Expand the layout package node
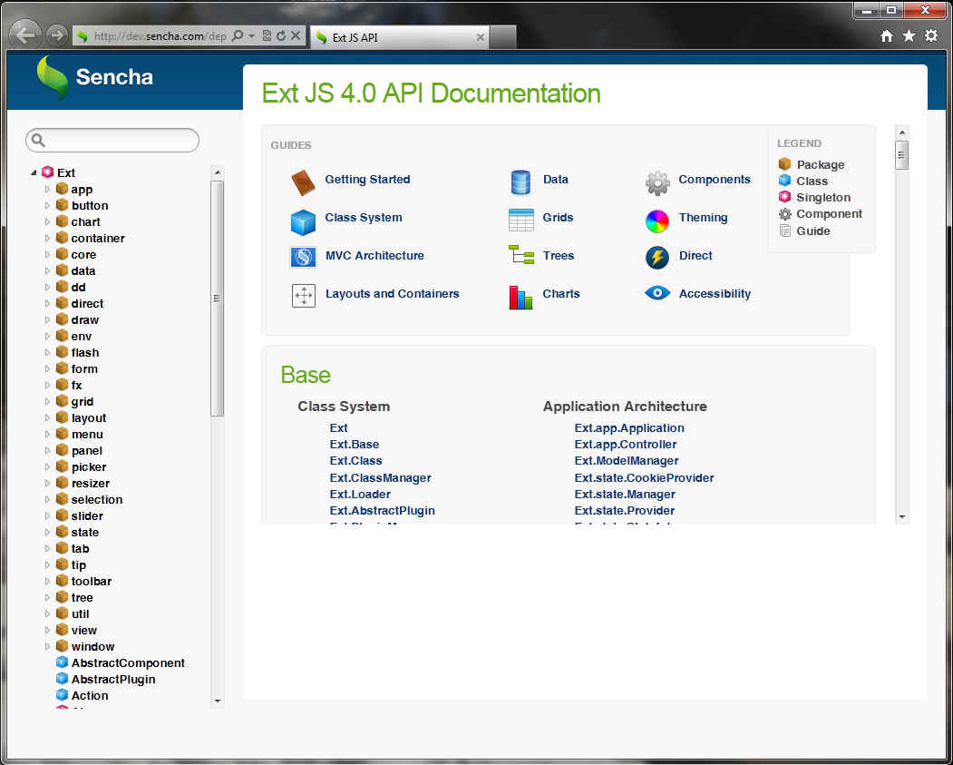 click(x=47, y=417)
